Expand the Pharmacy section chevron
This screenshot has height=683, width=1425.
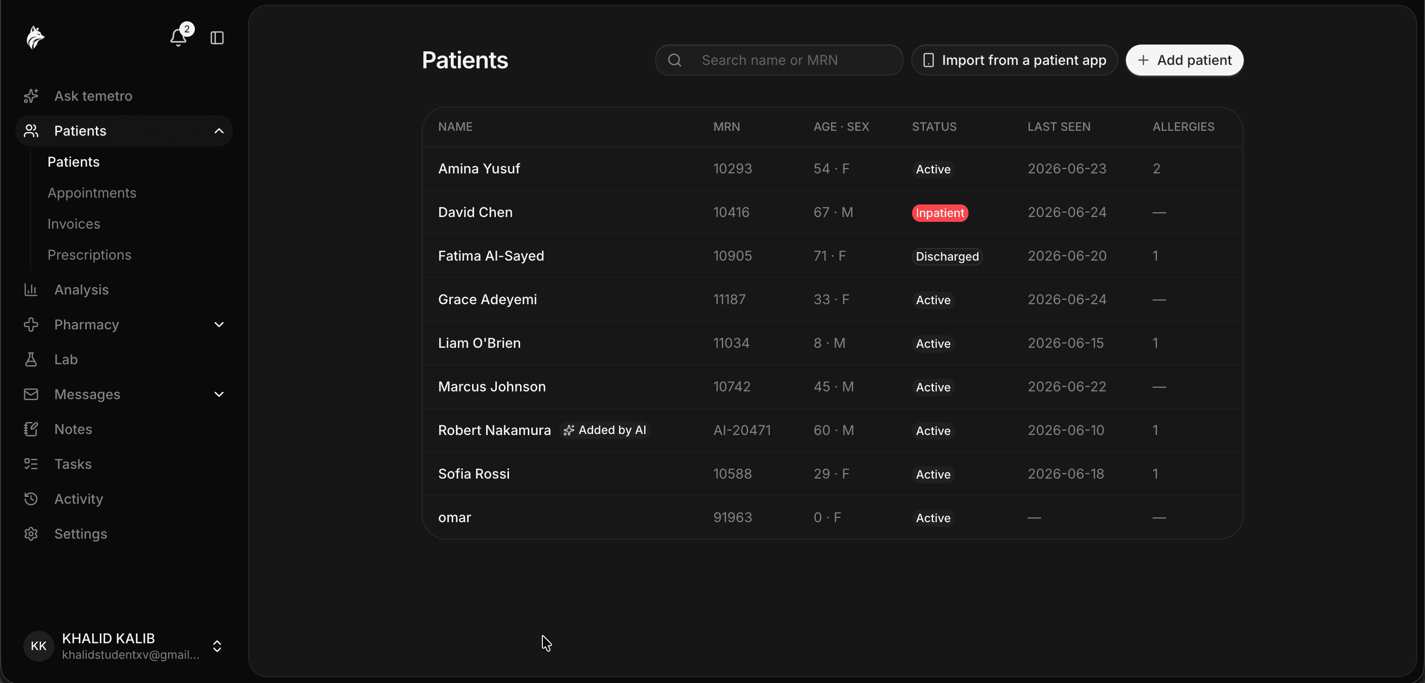219,325
